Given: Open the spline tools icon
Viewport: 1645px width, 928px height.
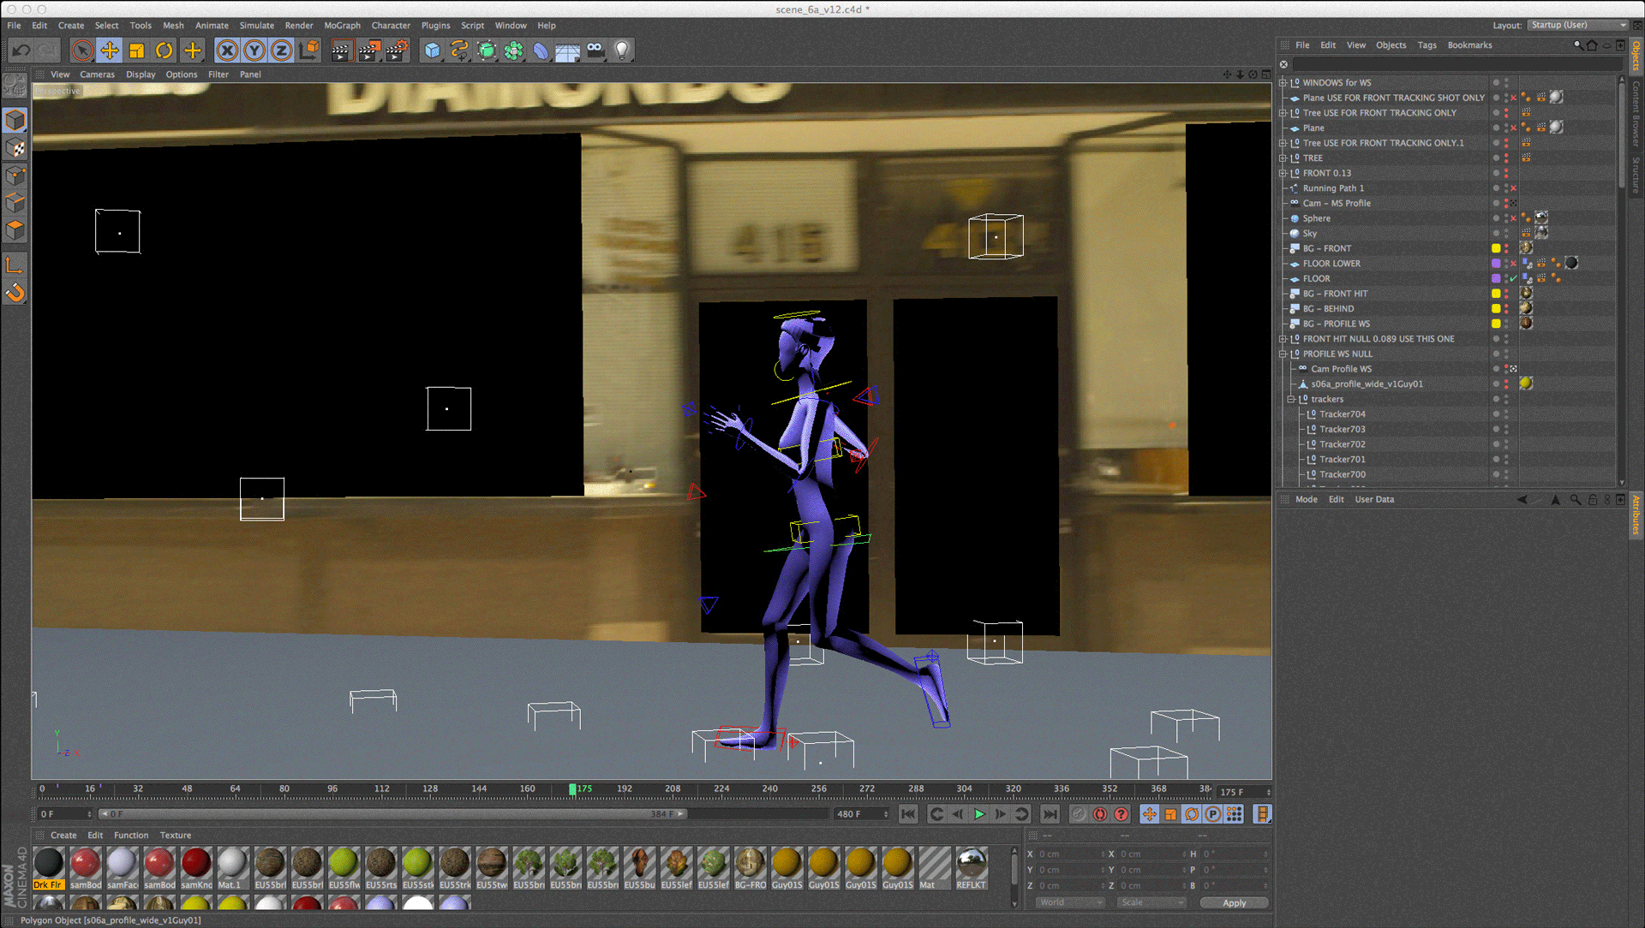Looking at the screenshot, I should pos(460,51).
